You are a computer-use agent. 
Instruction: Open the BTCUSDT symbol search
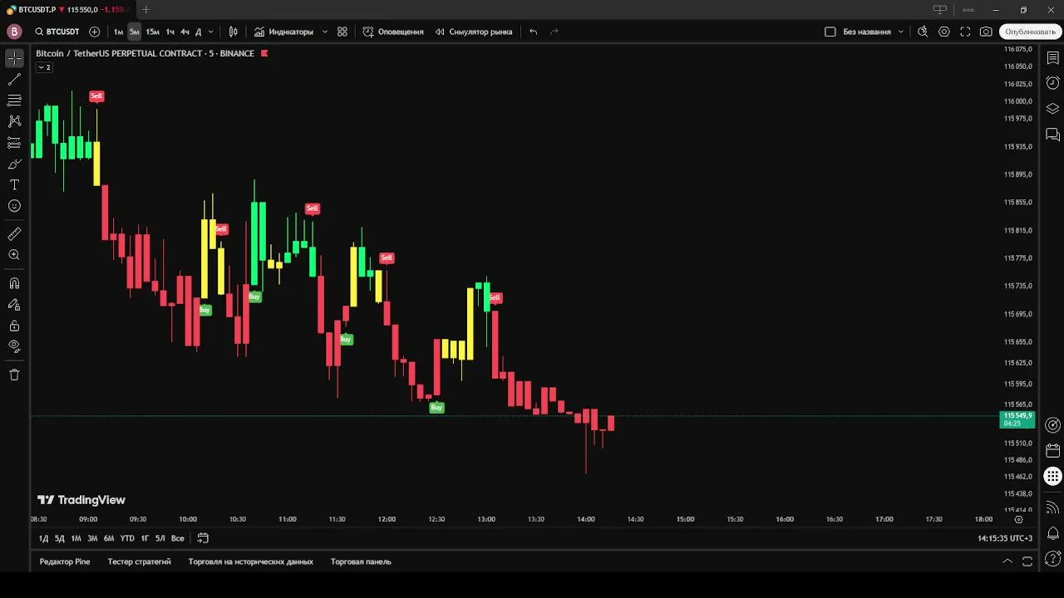(57, 32)
